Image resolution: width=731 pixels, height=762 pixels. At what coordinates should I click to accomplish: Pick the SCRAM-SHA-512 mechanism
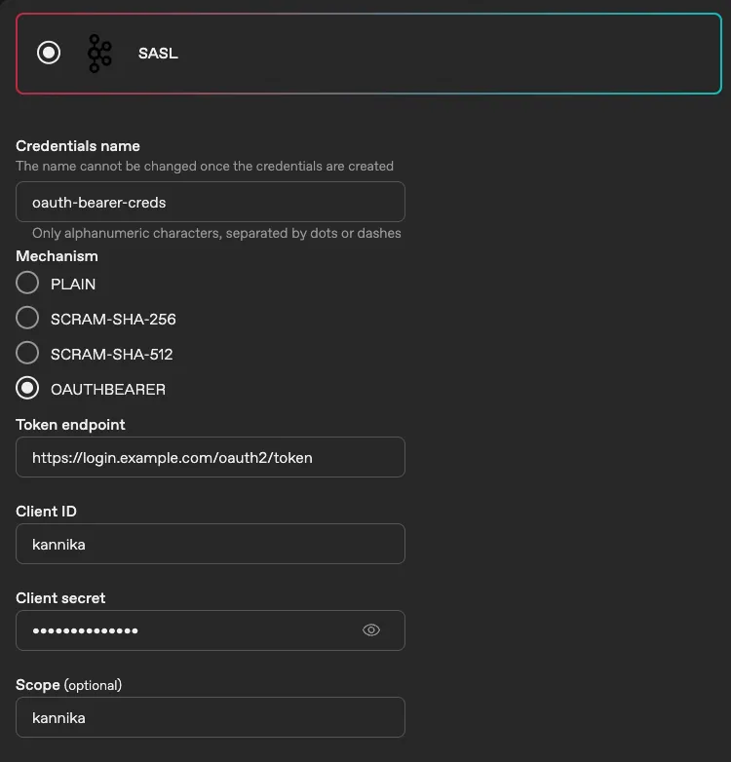pyautogui.click(x=27, y=354)
